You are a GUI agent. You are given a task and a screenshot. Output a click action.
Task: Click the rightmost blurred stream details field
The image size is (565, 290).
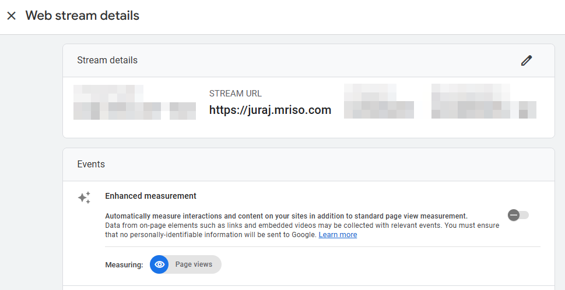(483, 102)
